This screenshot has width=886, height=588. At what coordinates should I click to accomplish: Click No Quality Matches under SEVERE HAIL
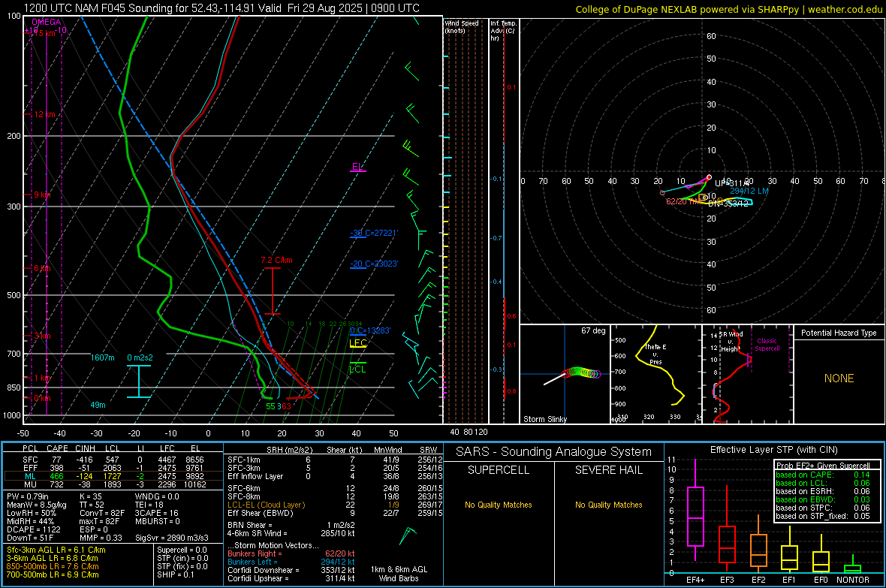click(608, 505)
